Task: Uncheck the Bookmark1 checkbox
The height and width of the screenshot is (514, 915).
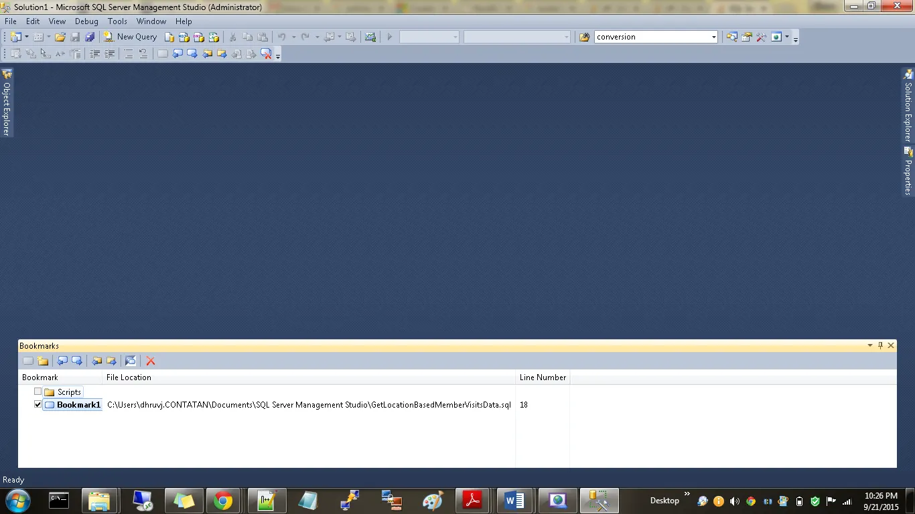Action: coord(38,404)
